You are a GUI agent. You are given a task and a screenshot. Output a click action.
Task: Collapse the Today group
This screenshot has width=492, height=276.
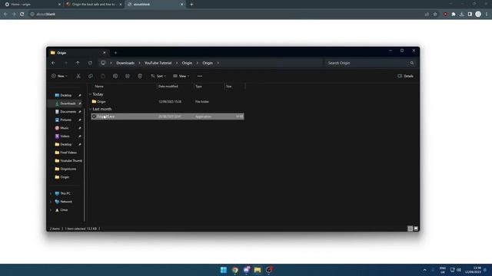click(x=91, y=94)
